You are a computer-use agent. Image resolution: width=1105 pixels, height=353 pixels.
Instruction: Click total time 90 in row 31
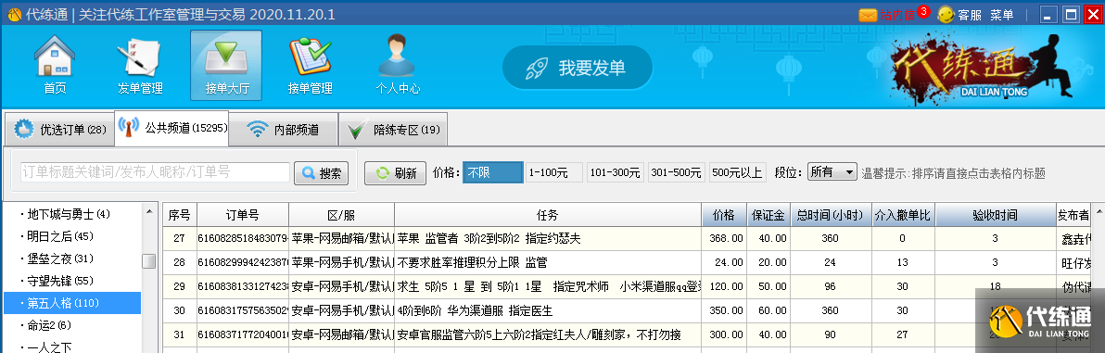coord(831,334)
